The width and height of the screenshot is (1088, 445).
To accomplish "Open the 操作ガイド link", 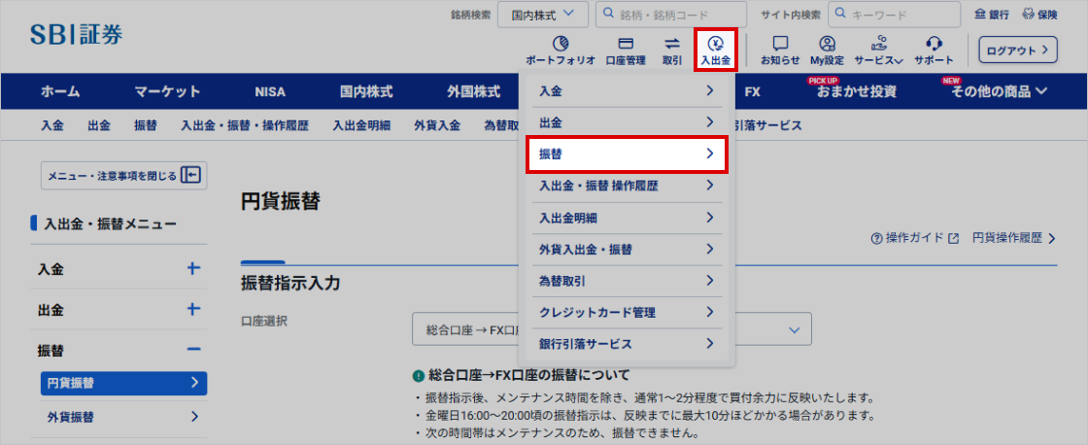I will point(915,238).
